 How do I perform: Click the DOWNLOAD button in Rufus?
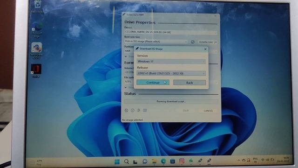pyautogui.click(x=206, y=42)
